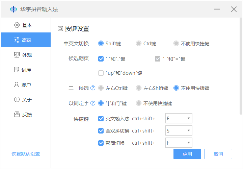Click the question mark next to 以词定字
The image size is (243, 169).
coord(93,103)
